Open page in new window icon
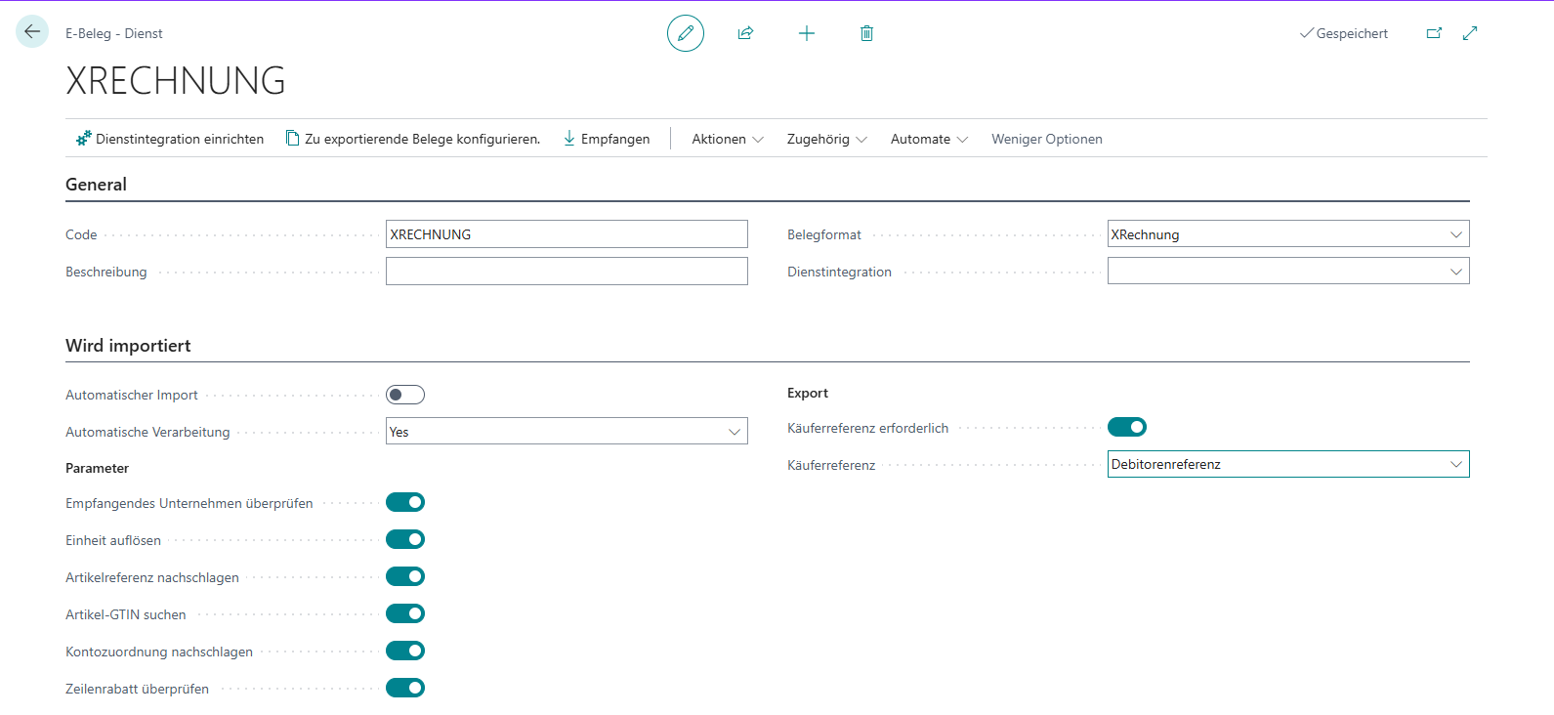 tap(1434, 33)
